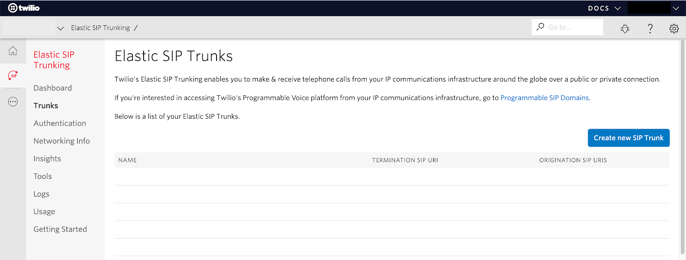Open the help question mark icon
The image size is (686, 260).
pos(650,28)
